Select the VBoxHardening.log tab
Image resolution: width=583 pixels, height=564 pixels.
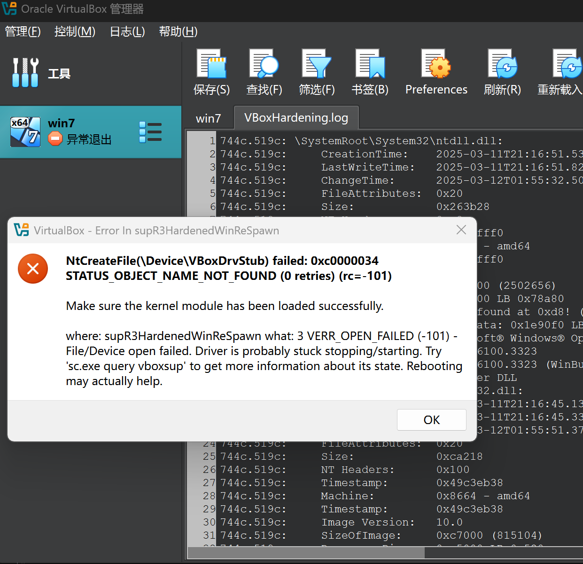(x=296, y=118)
